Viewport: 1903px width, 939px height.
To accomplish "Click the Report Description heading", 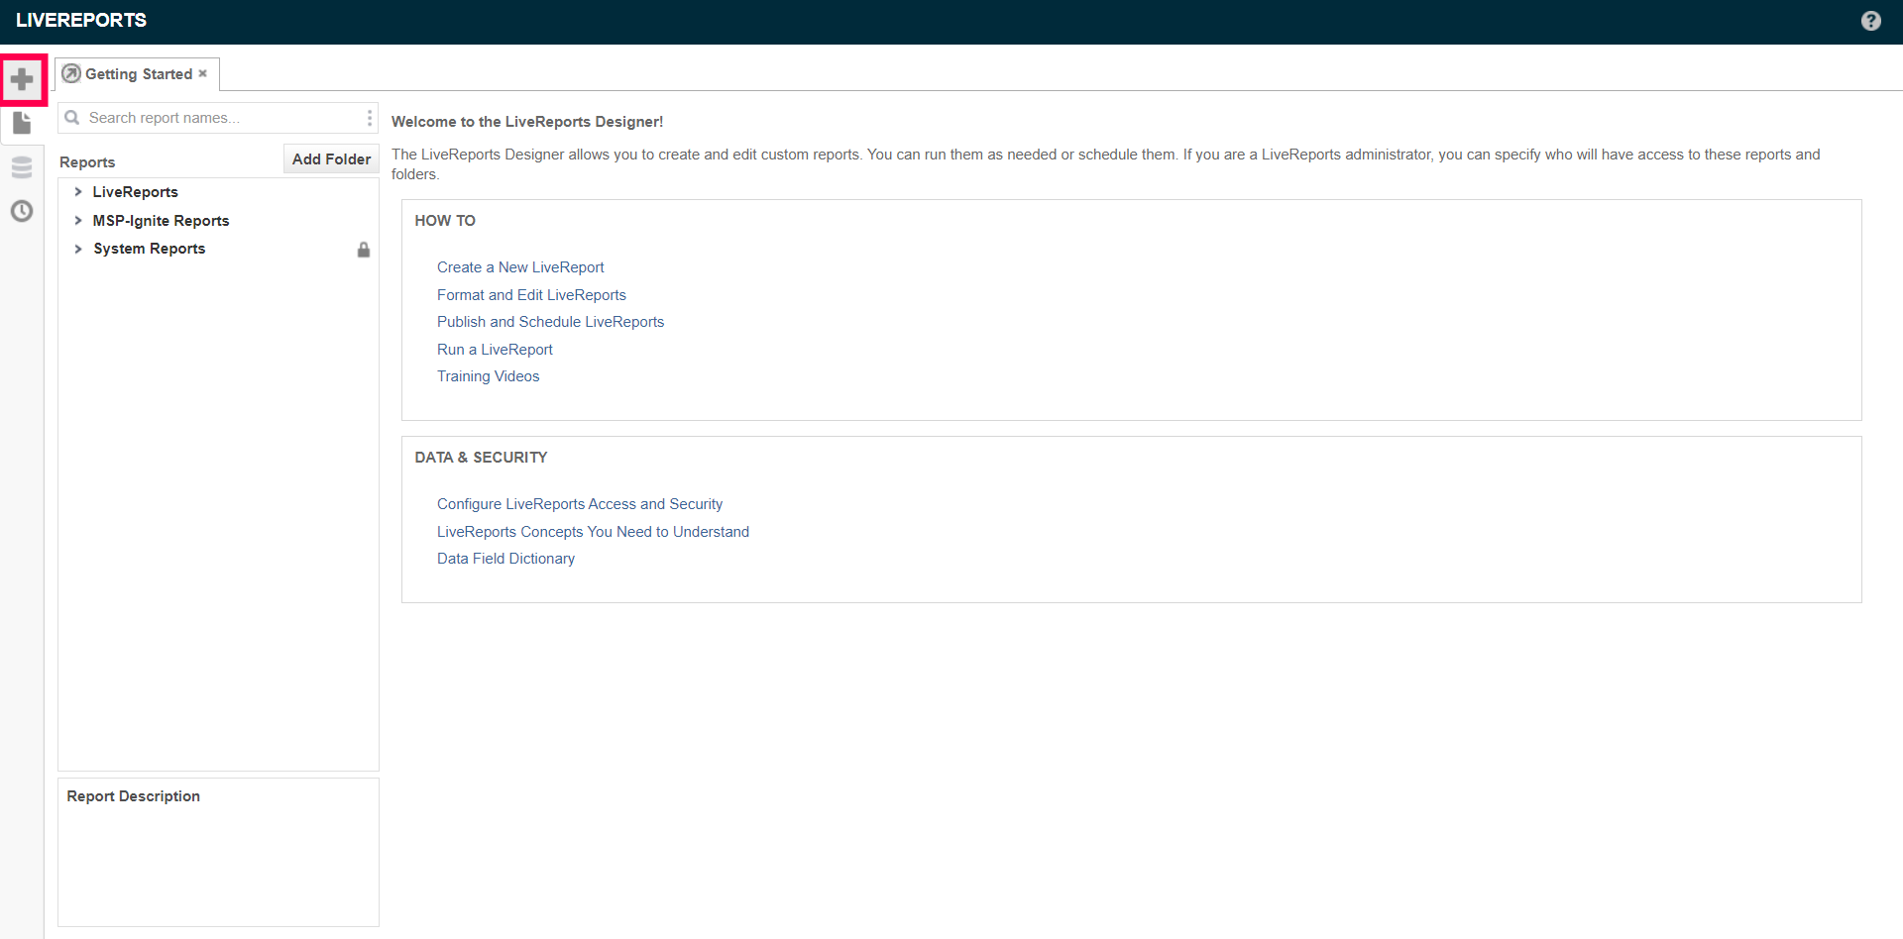I will [133, 796].
